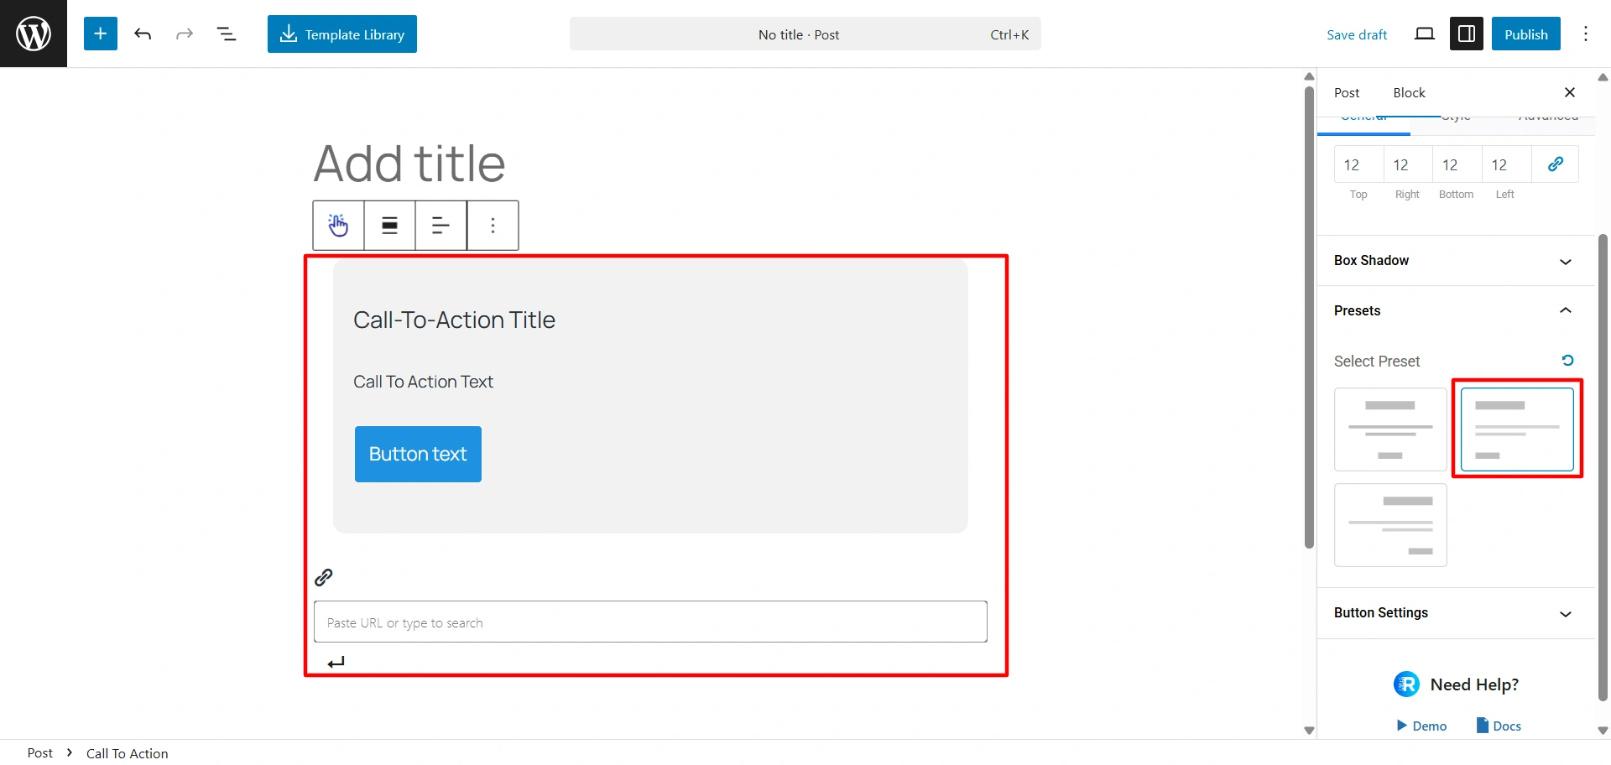
Task: Toggle the block inserter plus button
Action: pyautogui.click(x=101, y=34)
